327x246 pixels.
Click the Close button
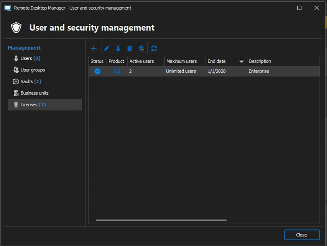coord(302,235)
